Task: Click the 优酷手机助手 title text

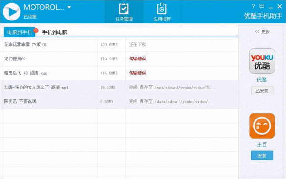Action: 263,16
